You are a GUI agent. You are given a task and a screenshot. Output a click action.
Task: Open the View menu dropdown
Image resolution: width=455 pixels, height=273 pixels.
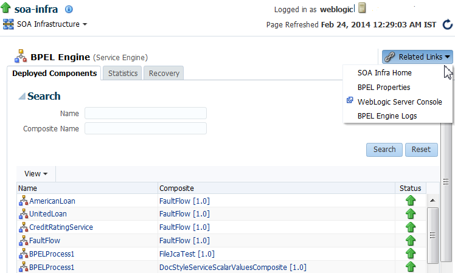tap(36, 174)
